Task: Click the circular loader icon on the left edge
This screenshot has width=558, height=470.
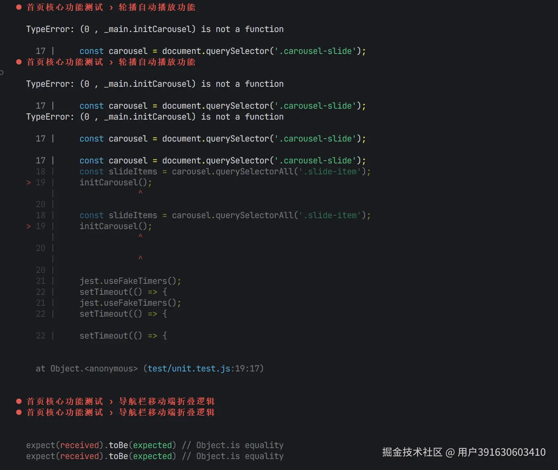Action: (x=2, y=73)
